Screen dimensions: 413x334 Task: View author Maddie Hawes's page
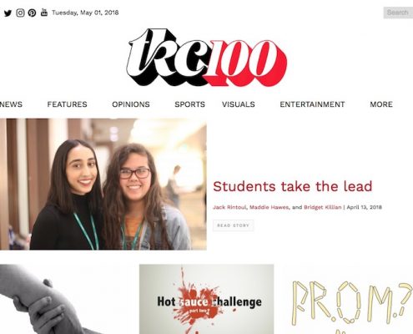pos(269,207)
